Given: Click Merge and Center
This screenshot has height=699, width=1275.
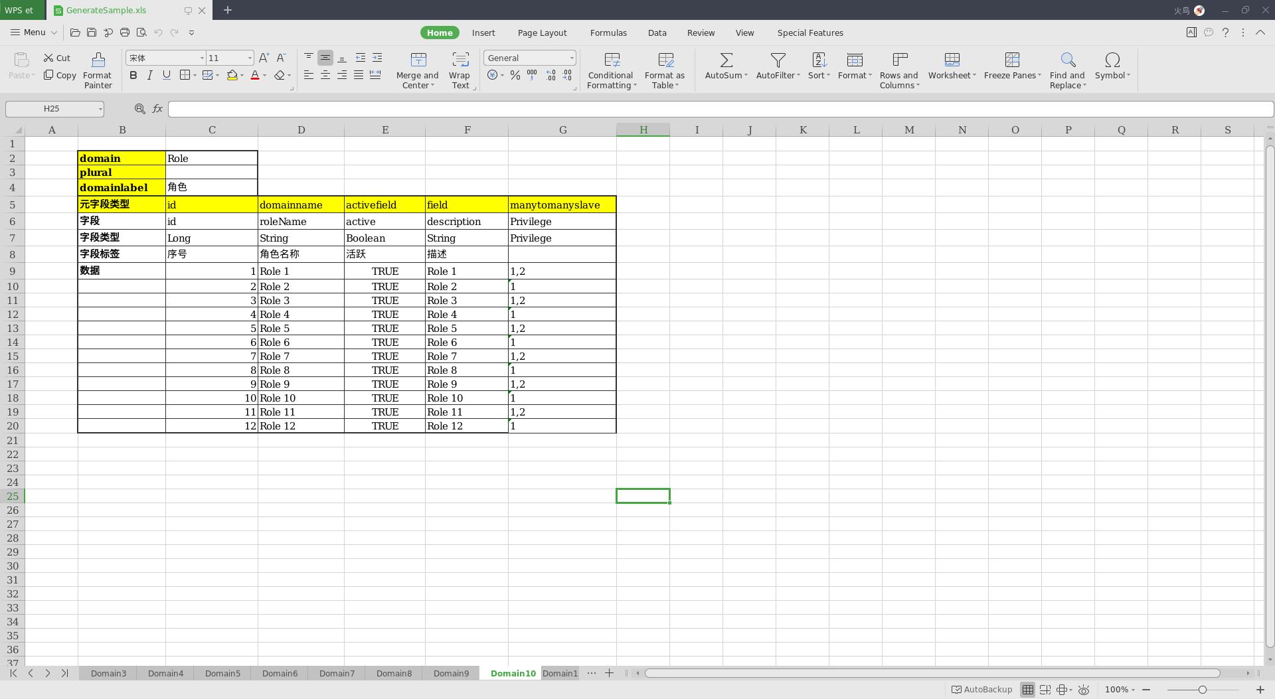Looking at the screenshot, I should tap(418, 70).
